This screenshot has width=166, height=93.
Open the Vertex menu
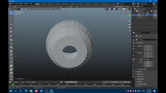pyautogui.click(x=47, y=9)
